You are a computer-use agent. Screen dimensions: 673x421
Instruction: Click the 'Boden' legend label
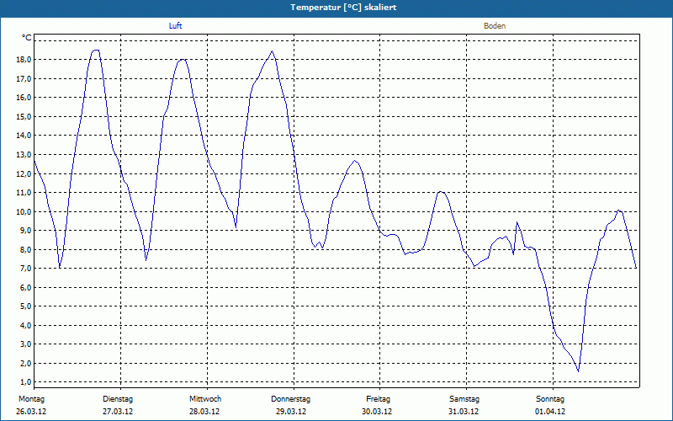pyautogui.click(x=495, y=26)
